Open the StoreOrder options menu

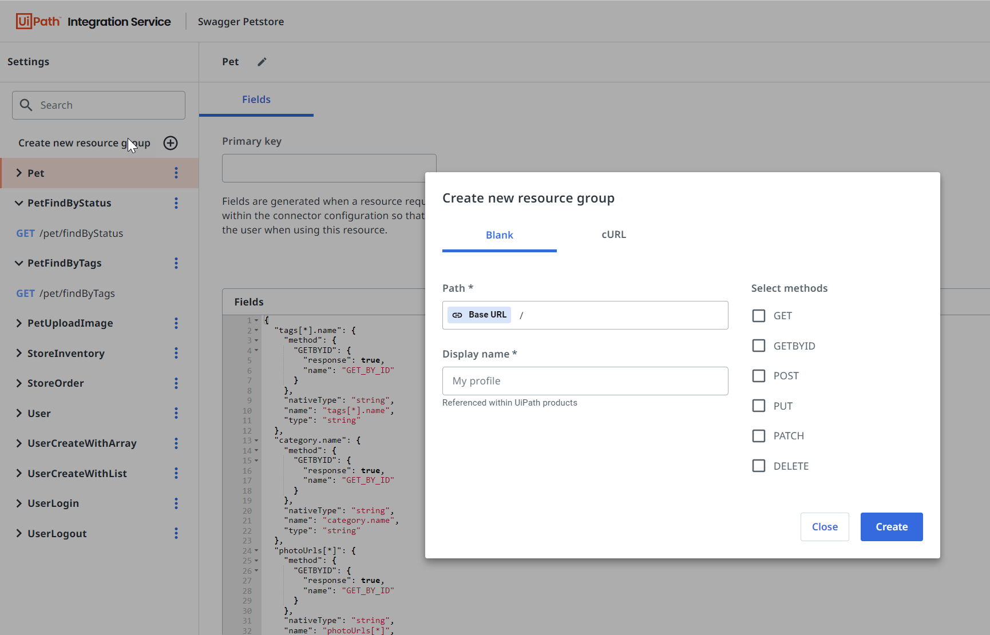(176, 383)
